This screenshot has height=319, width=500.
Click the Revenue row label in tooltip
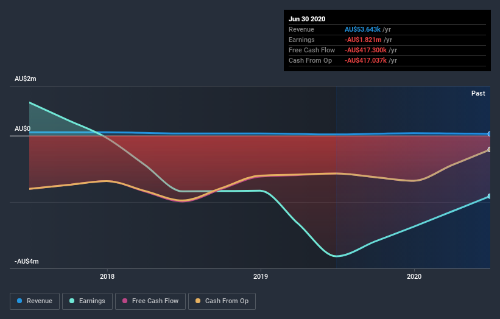tap(301, 29)
